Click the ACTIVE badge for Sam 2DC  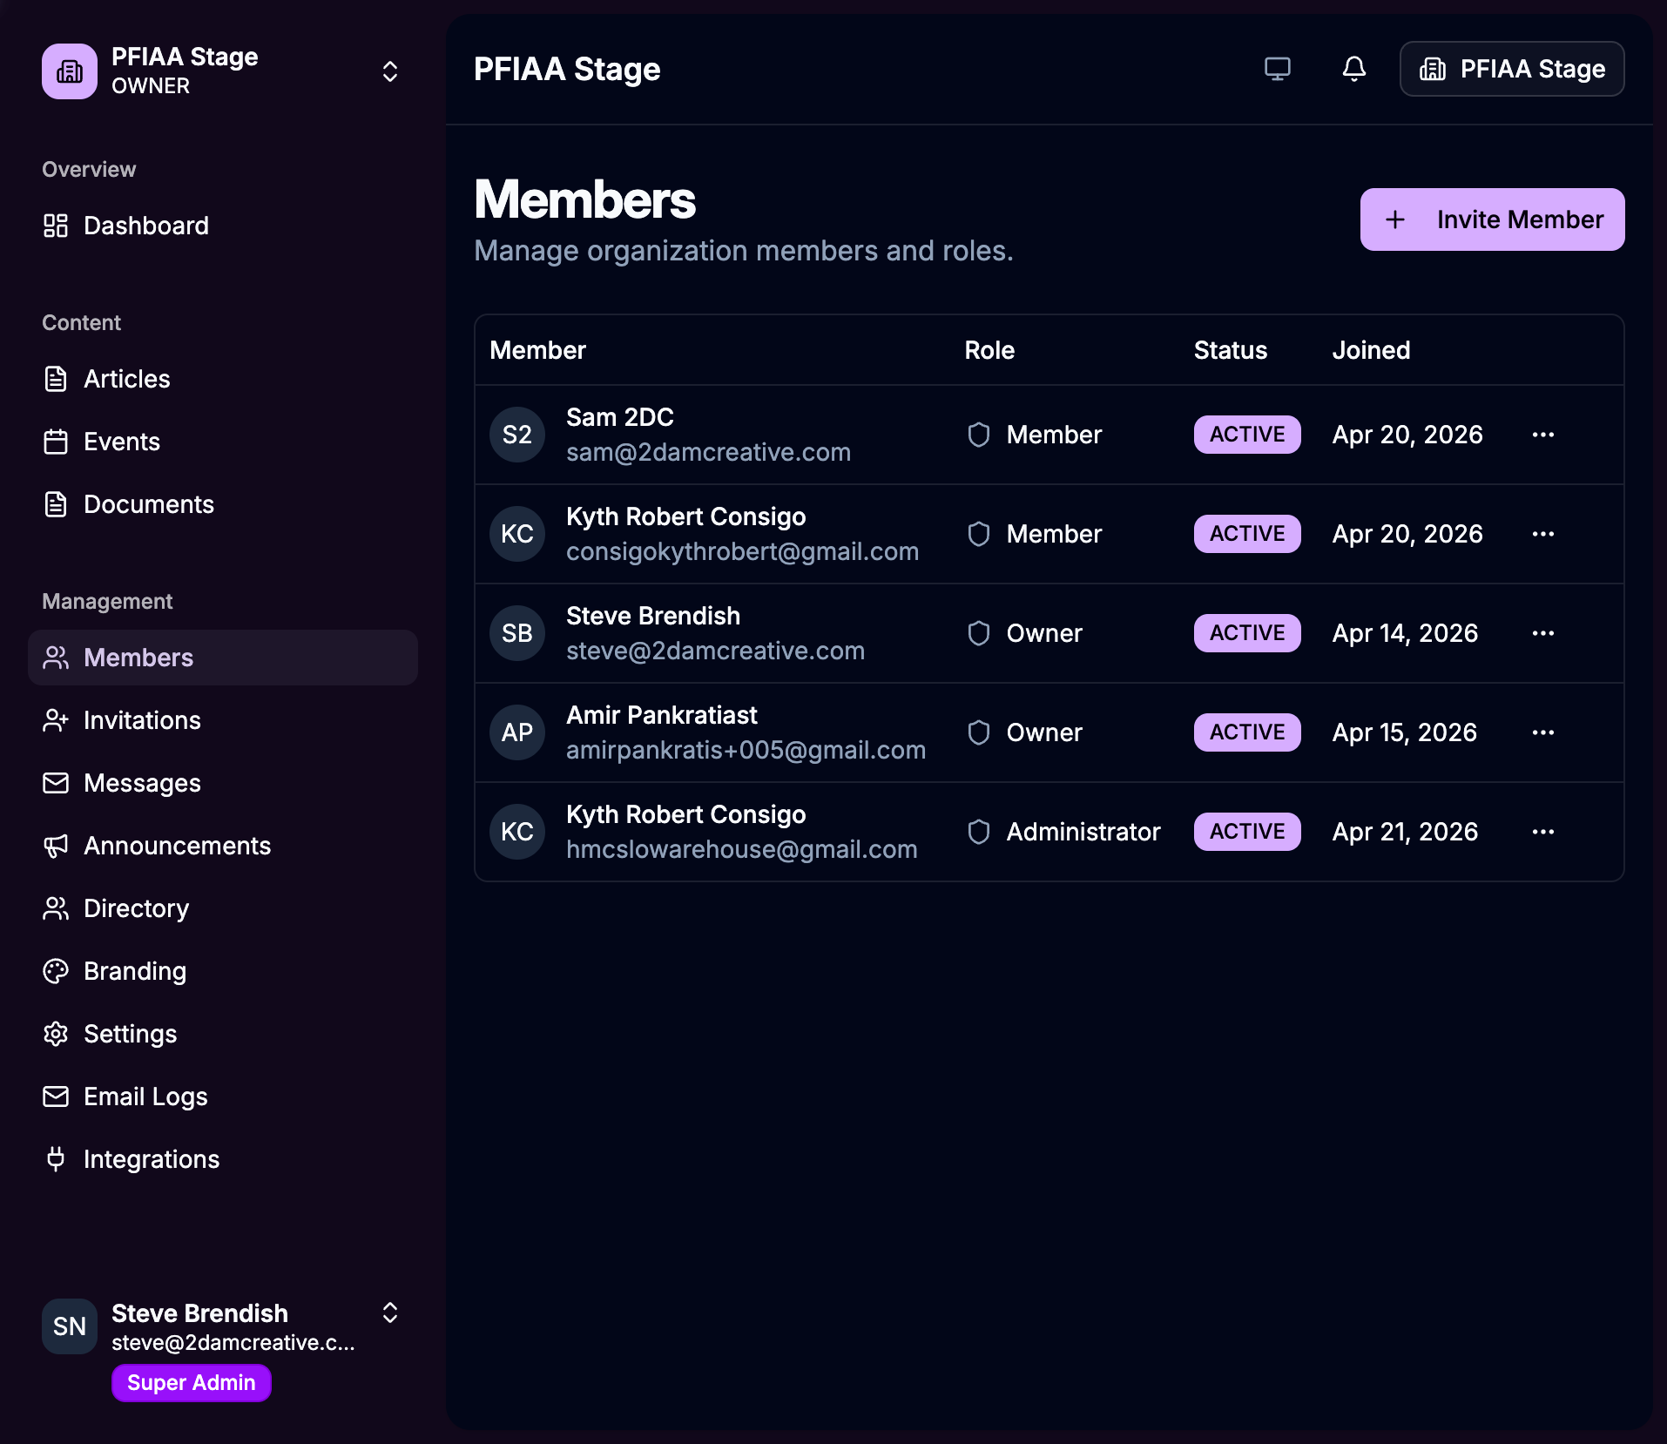(1247, 435)
